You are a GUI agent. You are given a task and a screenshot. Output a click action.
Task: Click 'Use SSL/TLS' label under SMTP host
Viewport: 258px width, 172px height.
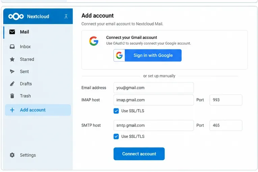(x=133, y=136)
